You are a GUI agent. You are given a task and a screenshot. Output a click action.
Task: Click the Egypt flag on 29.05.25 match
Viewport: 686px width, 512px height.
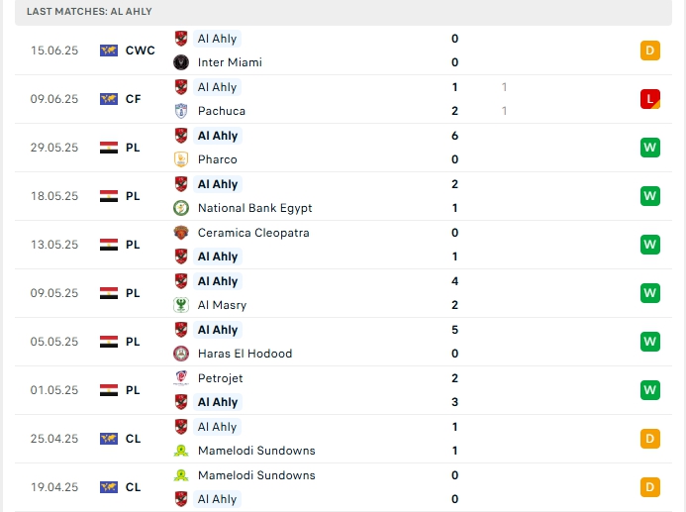coord(109,148)
